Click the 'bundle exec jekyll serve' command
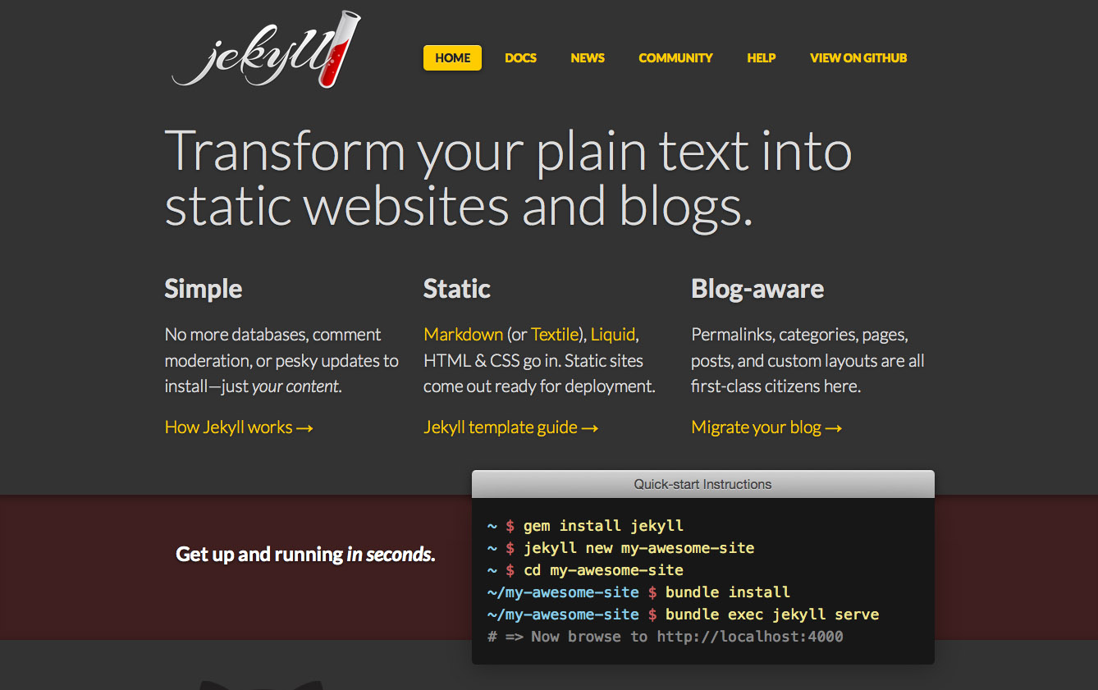Screen dimensions: 1098x690 tap(683, 615)
